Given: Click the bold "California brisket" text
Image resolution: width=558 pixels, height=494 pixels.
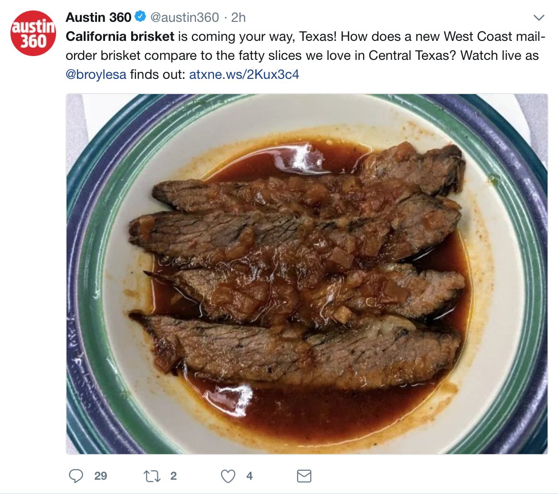Looking at the screenshot, I should (x=120, y=37).
